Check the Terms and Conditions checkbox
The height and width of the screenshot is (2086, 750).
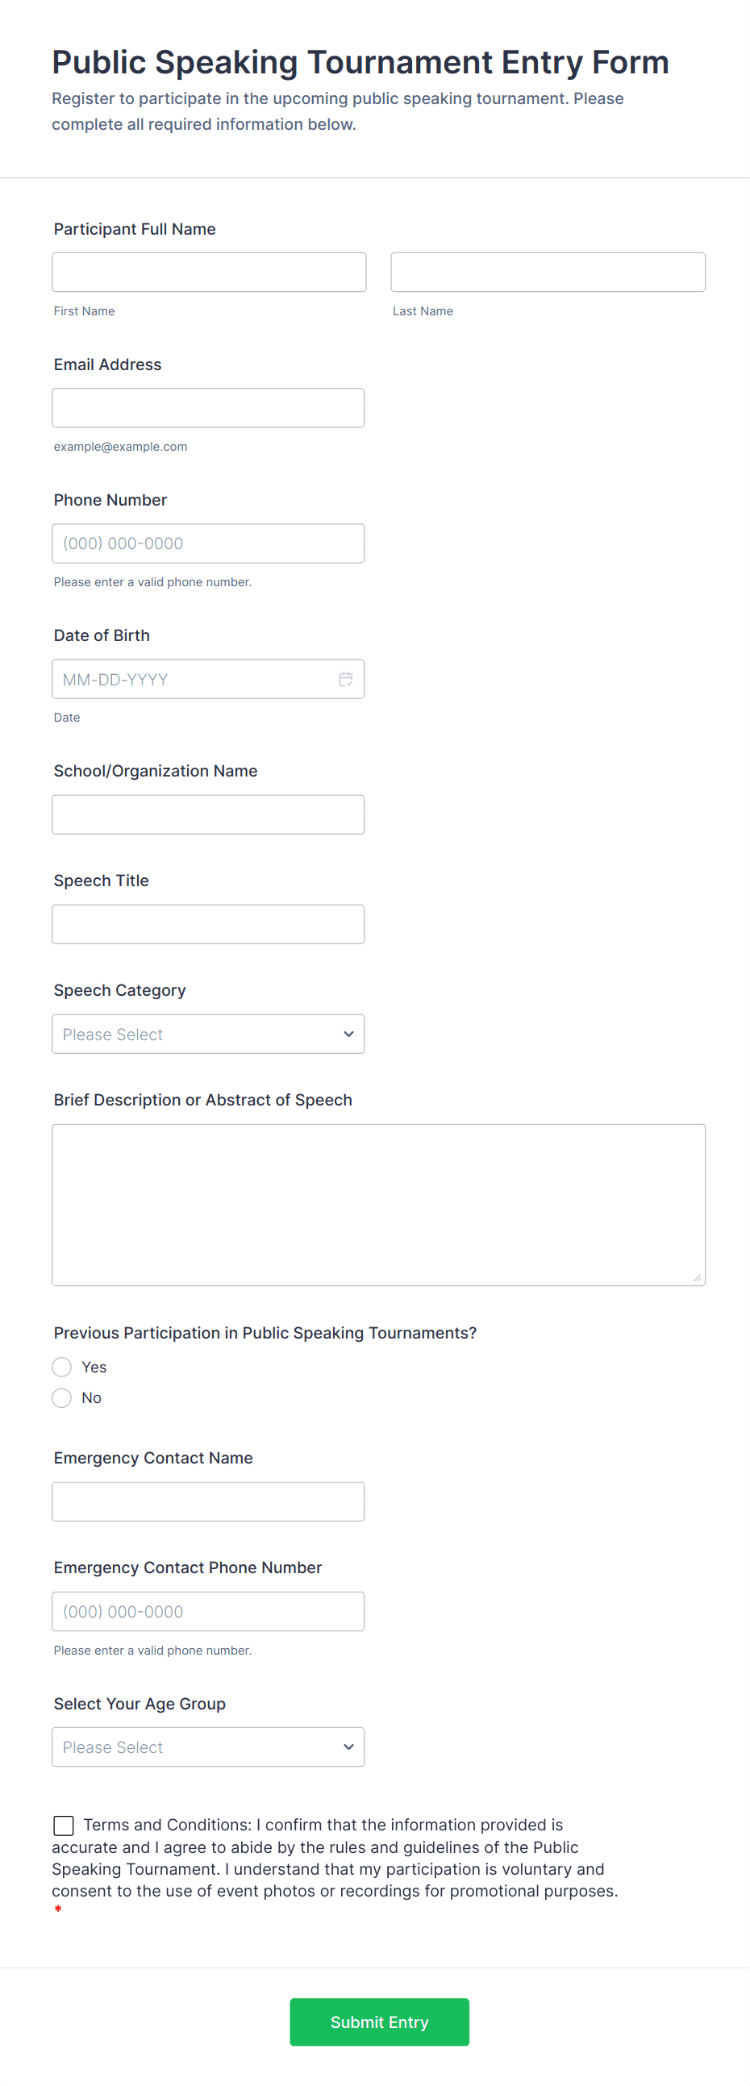click(63, 1825)
